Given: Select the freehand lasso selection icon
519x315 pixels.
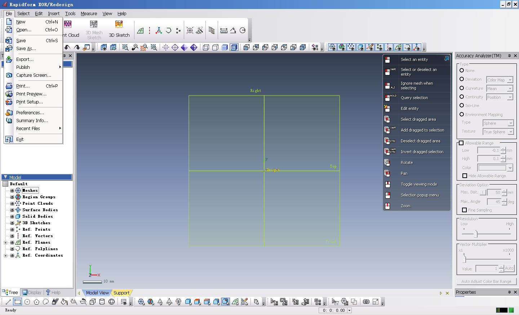Looking at the screenshot, I should pos(46,302).
